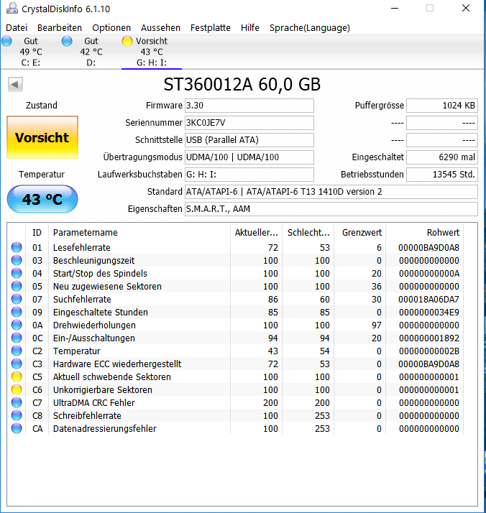Viewport: 486px width, 513px height.
Task: Click the Rohwert column header
Action: click(x=425, y=233)
